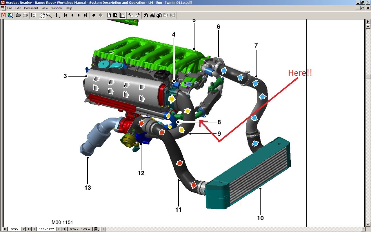Open the Edit menu
Viewport: 371px width, 232px height.
pyautogui.click(x=18, y=8)
